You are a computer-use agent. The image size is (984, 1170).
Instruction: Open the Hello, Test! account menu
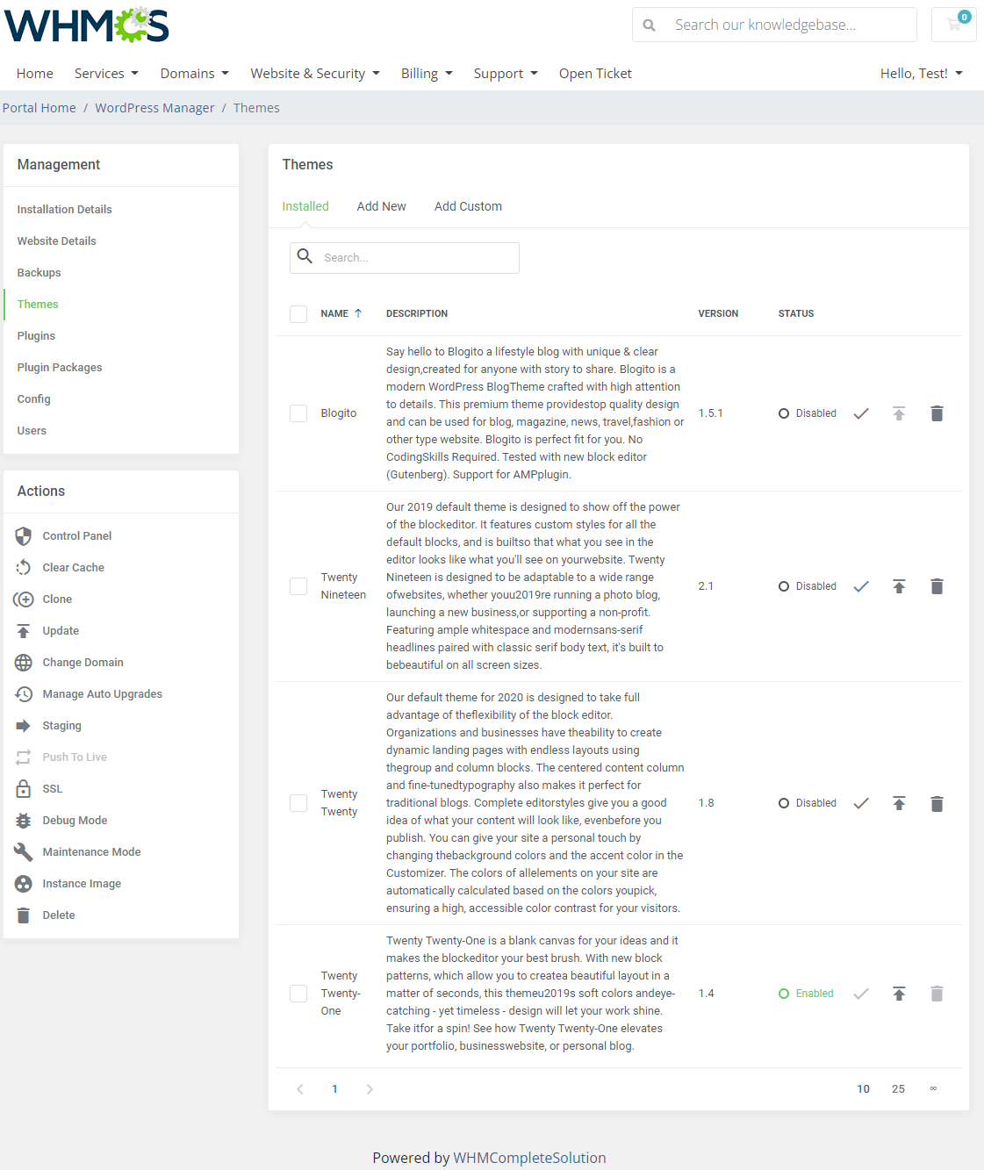click(922, 74)
